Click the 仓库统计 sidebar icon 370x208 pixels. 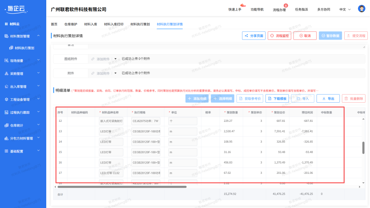tap(7, 125)
